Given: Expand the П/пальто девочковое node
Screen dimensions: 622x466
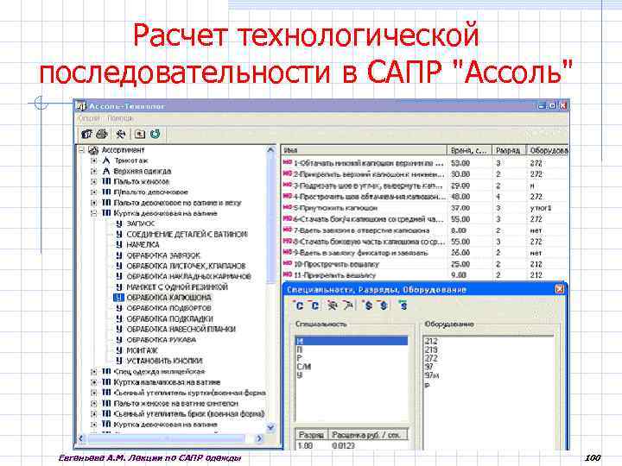Looking at the screenshot, I should (x=94, y=192).
